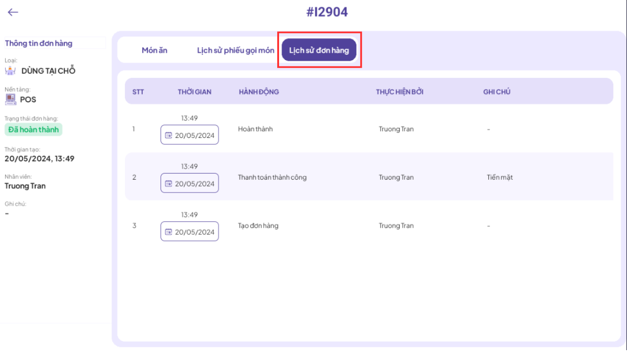Screen dimensions: 627x352
Task: Click the DÙNG TẠI CHỖ order type text
Action: pos(48,71)
